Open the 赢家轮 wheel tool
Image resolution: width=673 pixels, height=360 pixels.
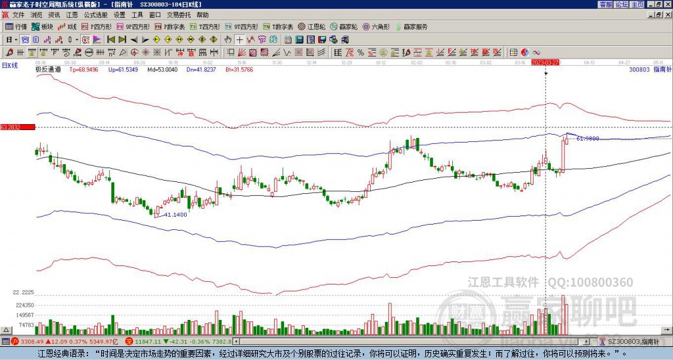tap(344, 26)
